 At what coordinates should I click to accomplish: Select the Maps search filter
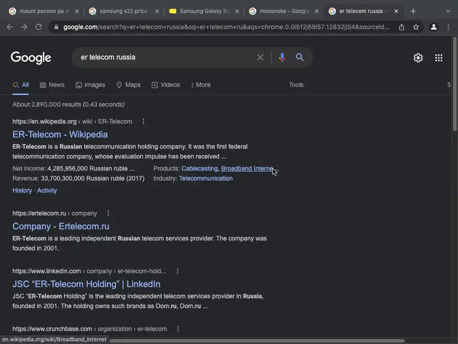pyautogui.click(x=128, y=85)
